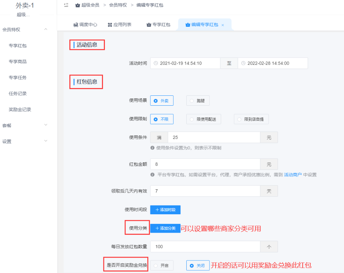344x273 pixels.
Task: Open 专享红包 in the sidebar
Action: tap(18, 45)
